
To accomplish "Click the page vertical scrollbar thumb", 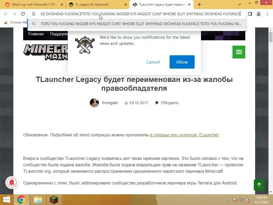I will pos(271,37).
